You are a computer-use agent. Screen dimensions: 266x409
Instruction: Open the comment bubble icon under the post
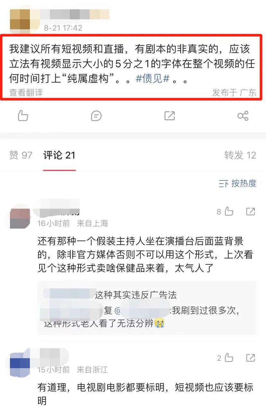(x=96, y=116)
